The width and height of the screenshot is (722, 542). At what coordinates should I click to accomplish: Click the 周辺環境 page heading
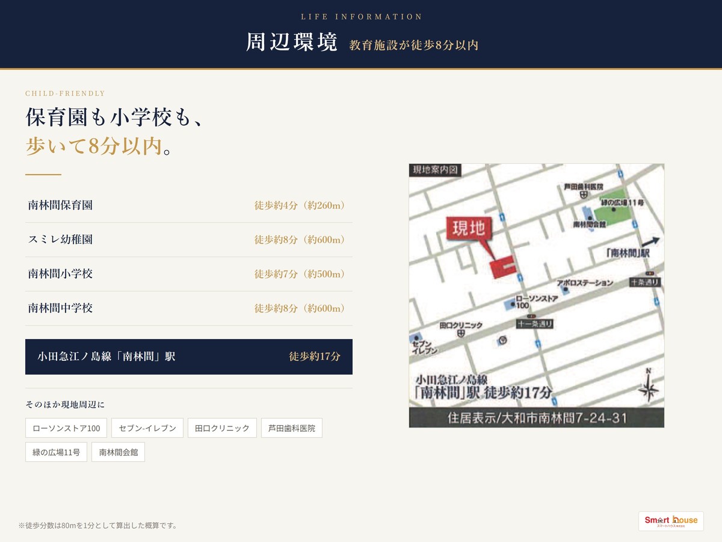292,42
